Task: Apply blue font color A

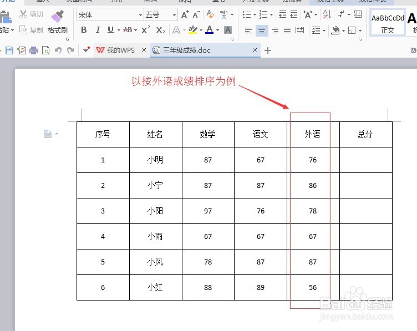Action: click(210, 30)
